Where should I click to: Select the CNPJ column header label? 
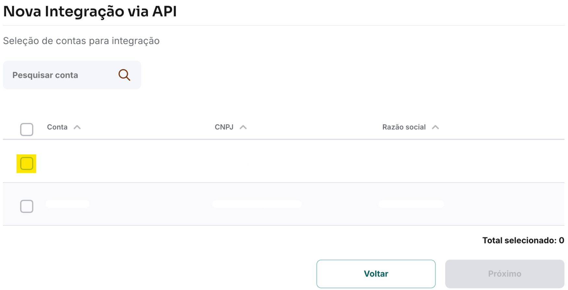224,127
